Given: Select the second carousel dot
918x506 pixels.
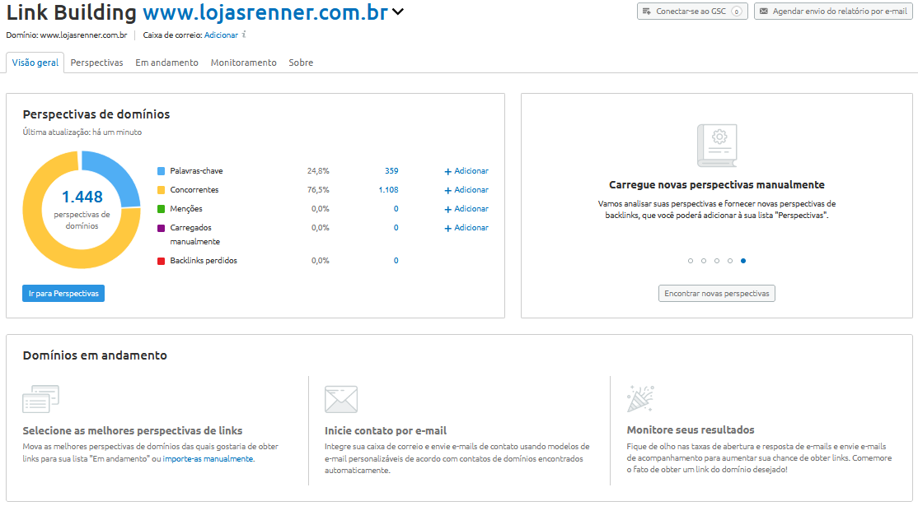Looking at the screenshot, I should (704, 260).
